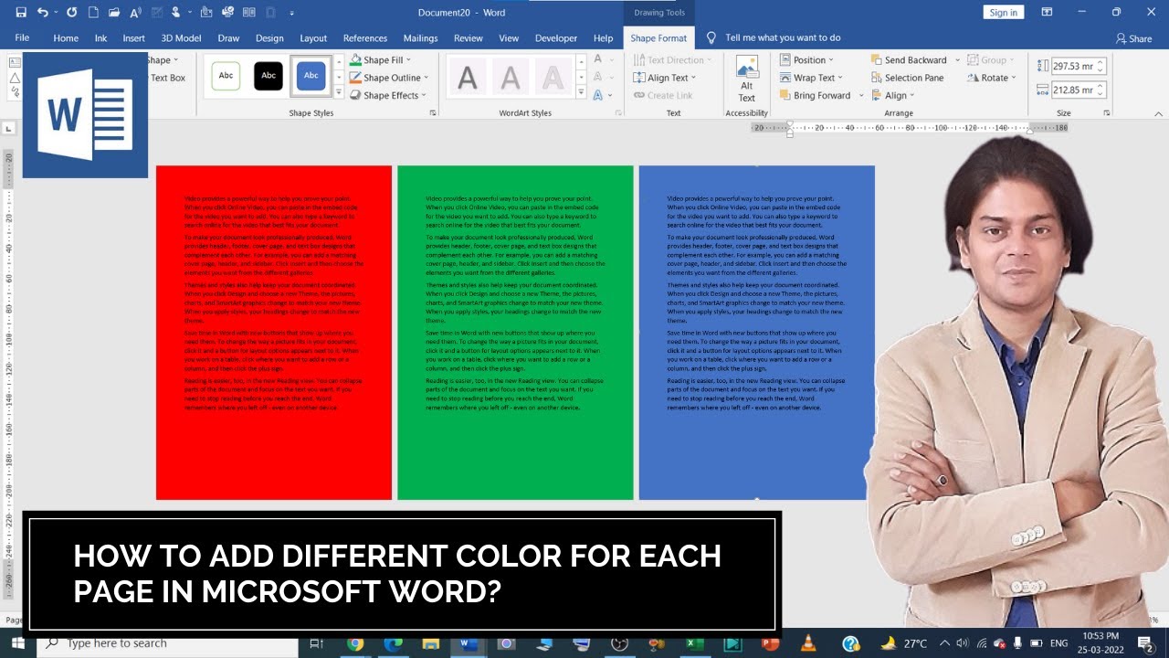Select the red colored page rectangle
Viewport: 1169px width, 658px height.
pyautogui.click(x=274, y=333)
